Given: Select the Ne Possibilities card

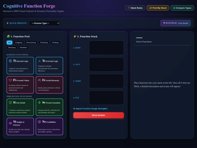Looking at the screenshot, I should coord(49,126).
